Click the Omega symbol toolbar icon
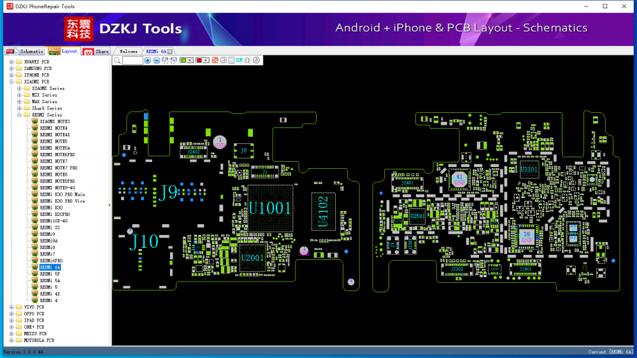This screenshot has width=637, height=358. [x=247, y=61]
